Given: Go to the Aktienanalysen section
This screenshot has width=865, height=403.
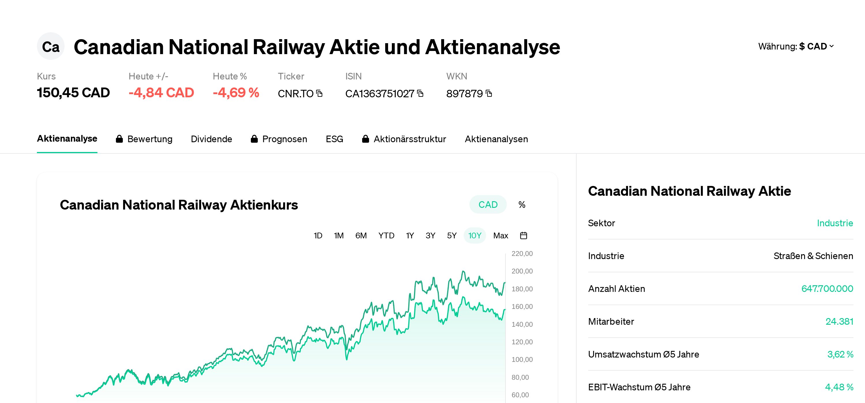Looking at the screenshot, I should [496, 139].
